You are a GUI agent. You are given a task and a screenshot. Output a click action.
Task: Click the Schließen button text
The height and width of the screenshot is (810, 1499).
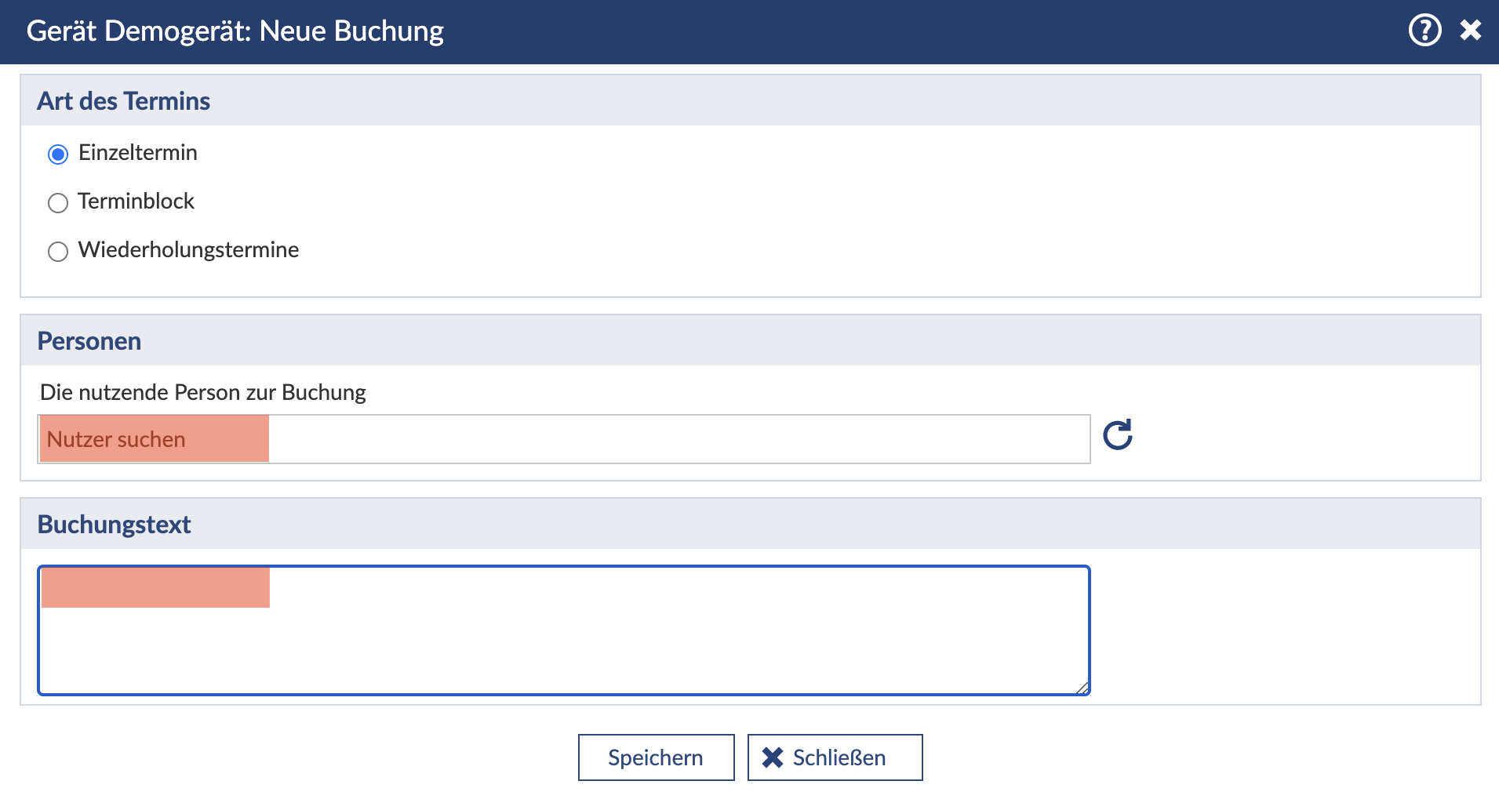click(839, 757)
